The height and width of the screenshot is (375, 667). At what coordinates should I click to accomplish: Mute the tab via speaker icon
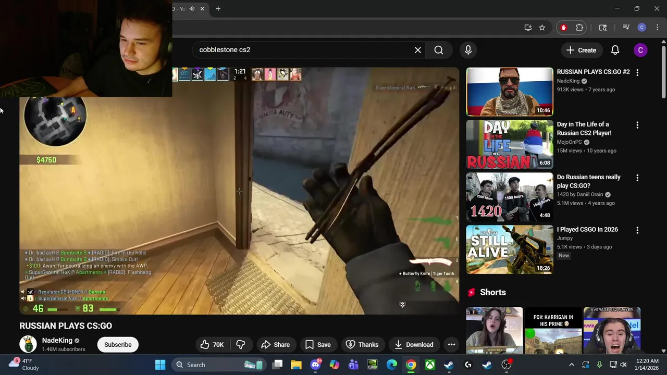(192, 9)
